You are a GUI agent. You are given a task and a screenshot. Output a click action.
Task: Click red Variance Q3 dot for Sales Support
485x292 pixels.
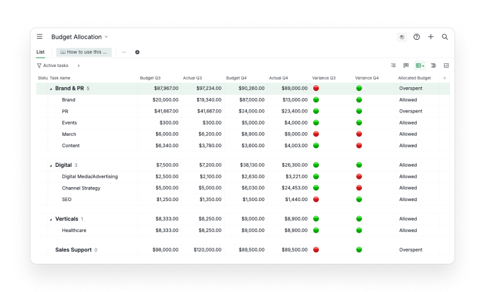(x=316, y=250)
